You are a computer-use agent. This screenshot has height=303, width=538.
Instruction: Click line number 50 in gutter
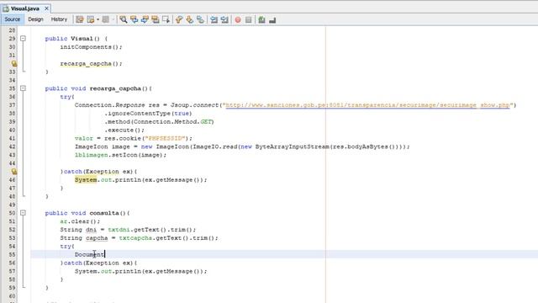click(x=12, y=213)
